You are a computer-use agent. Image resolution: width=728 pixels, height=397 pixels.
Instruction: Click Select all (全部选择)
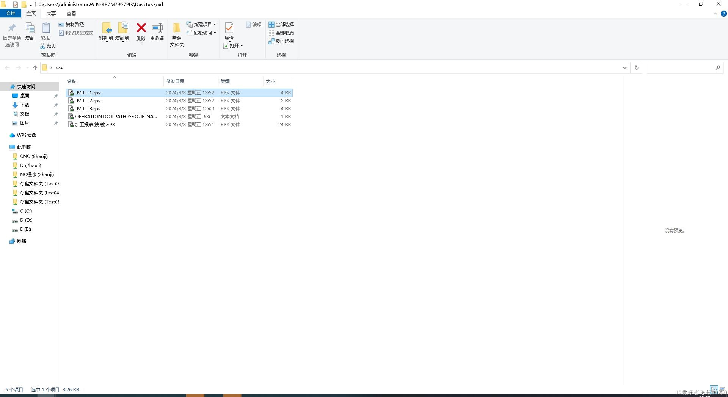click(281, 25)
